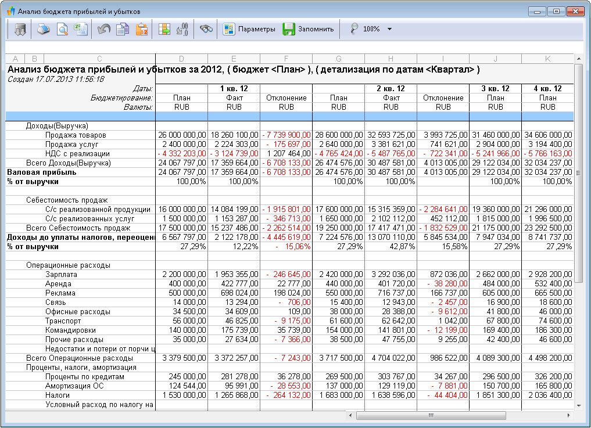Image resolution: width=591 pixels, height=428 pixels.
Task: Select column D header
Action: pyautogui.click(x=181, y=59)
